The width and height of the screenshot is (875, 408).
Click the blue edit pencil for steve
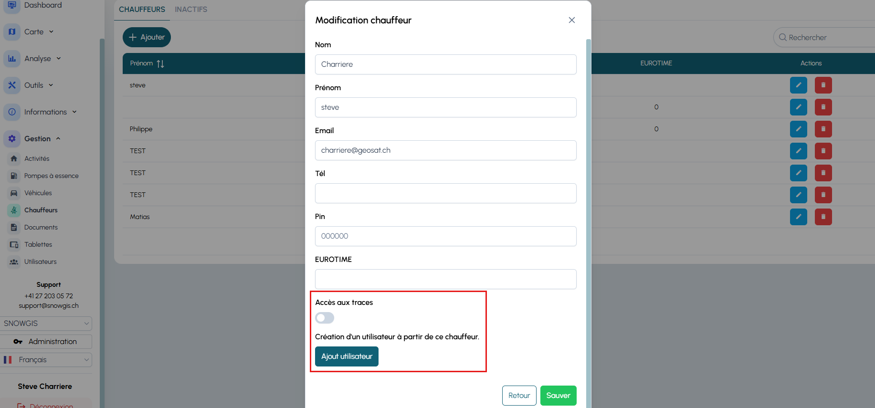[798, 85]
